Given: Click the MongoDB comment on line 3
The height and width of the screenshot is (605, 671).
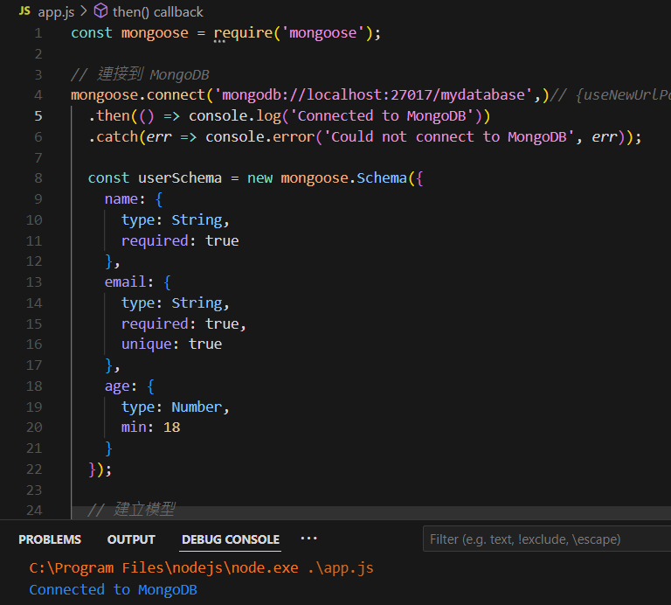Looking at the screenshot, I should point(141,74).
